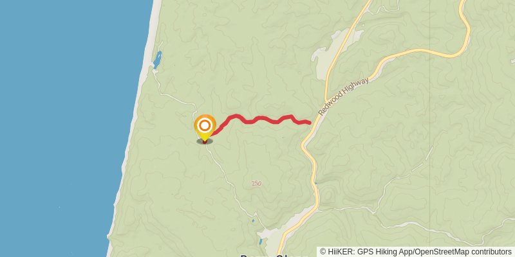Click the yellow highway curve at upper right

click(x=464, y=33)
